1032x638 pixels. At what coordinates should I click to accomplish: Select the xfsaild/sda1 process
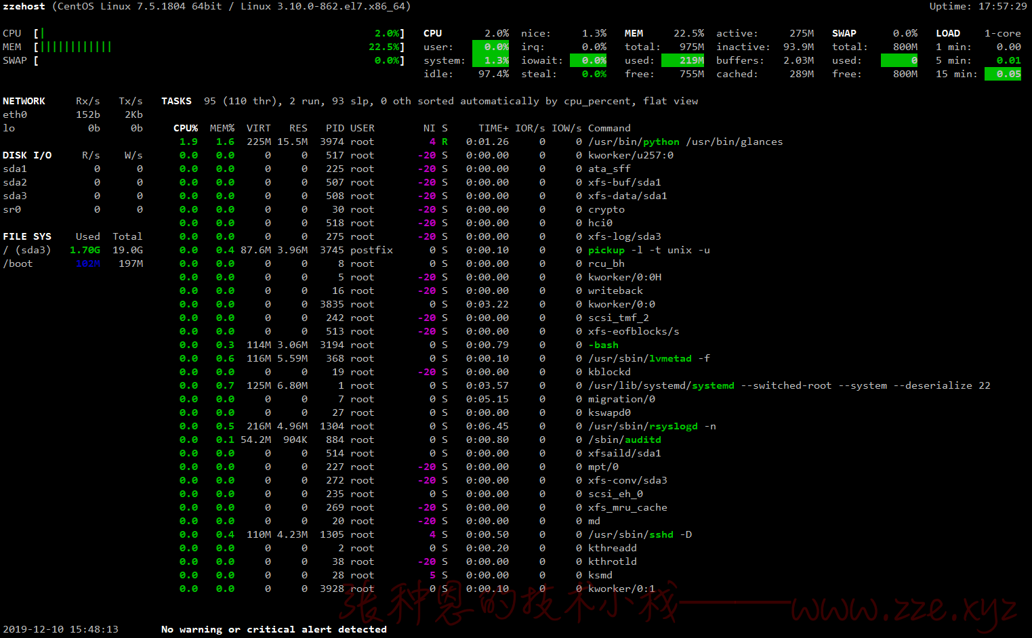420,453
